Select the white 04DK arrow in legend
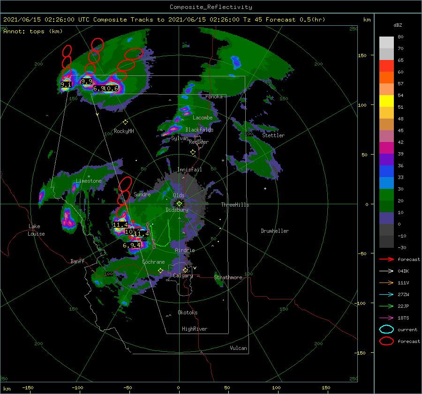 tap(386, 271)
